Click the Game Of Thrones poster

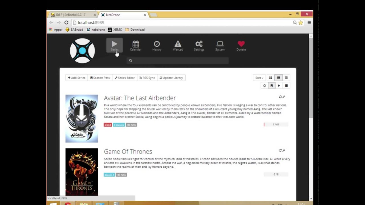(x=82, y=172)
